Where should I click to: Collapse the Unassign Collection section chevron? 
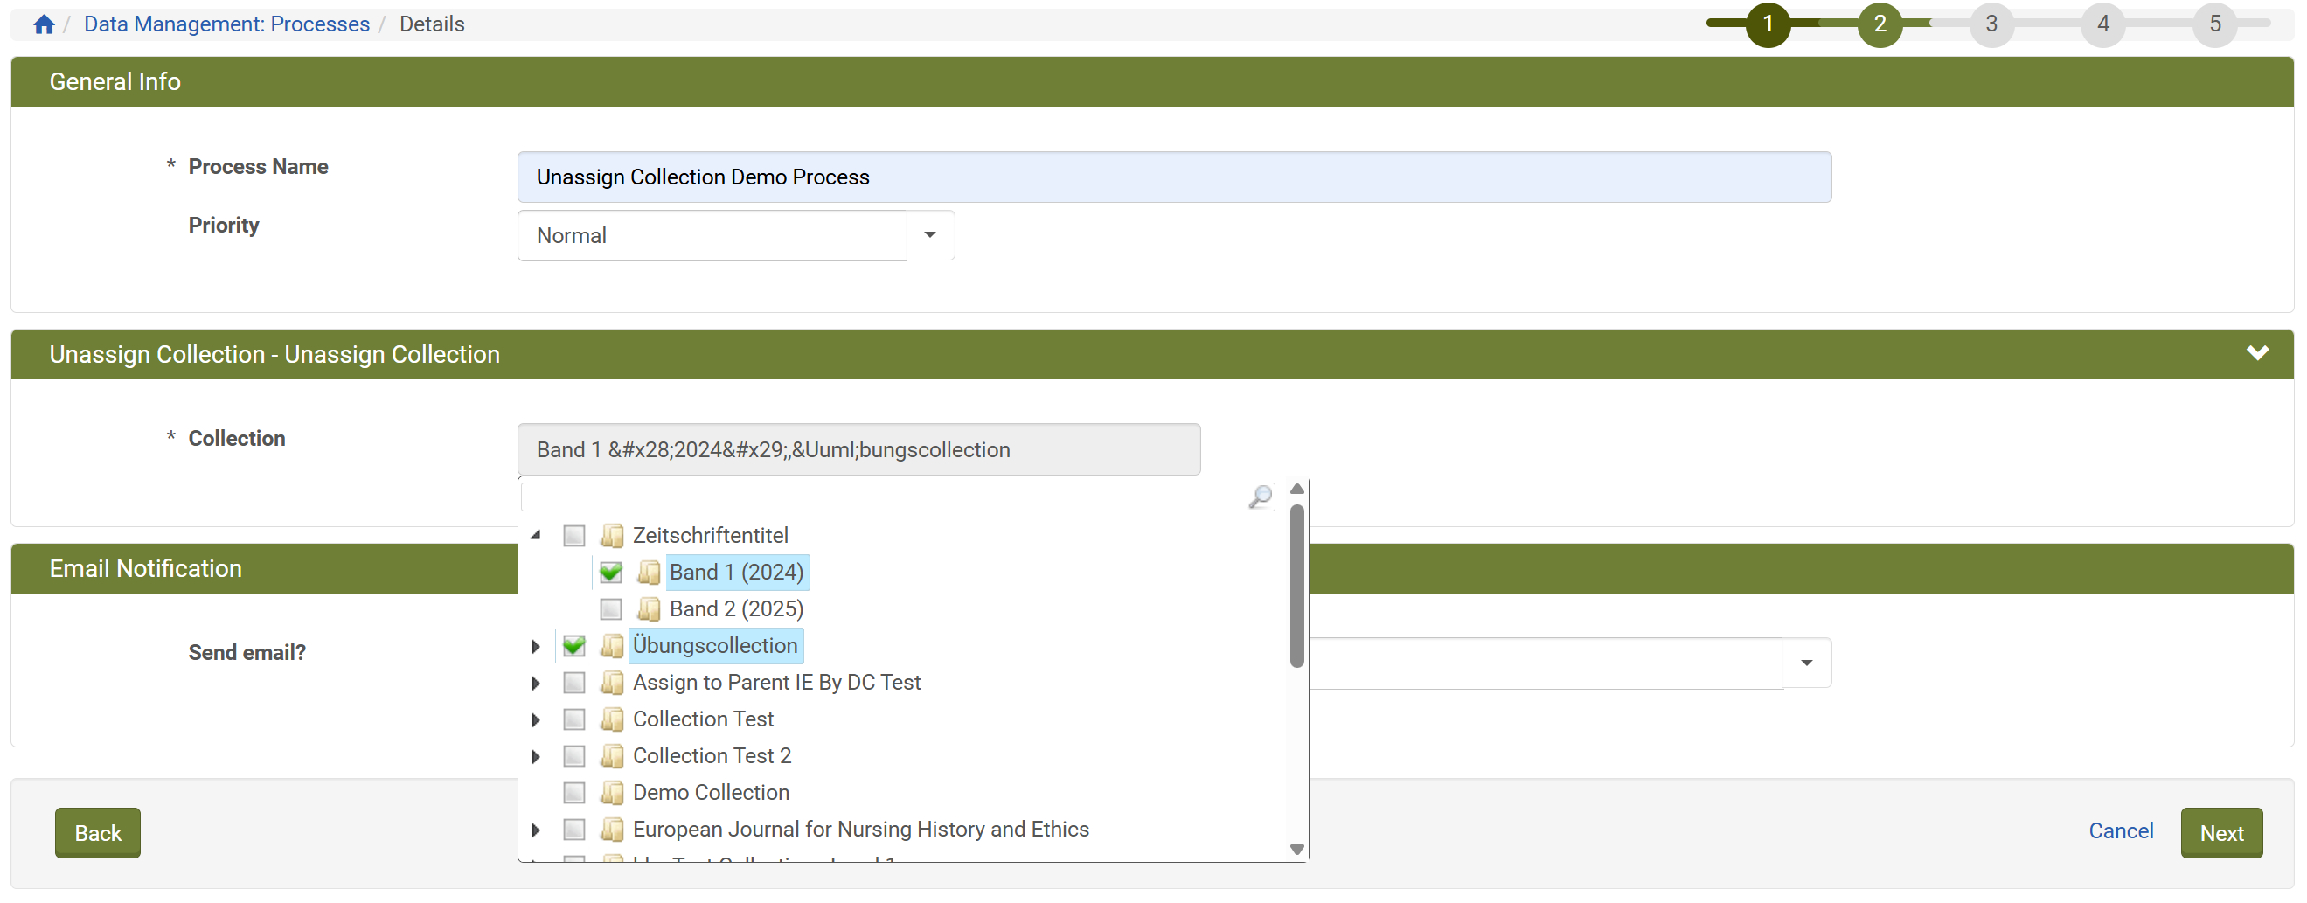pyautogui.click(x=2256, y=354)
